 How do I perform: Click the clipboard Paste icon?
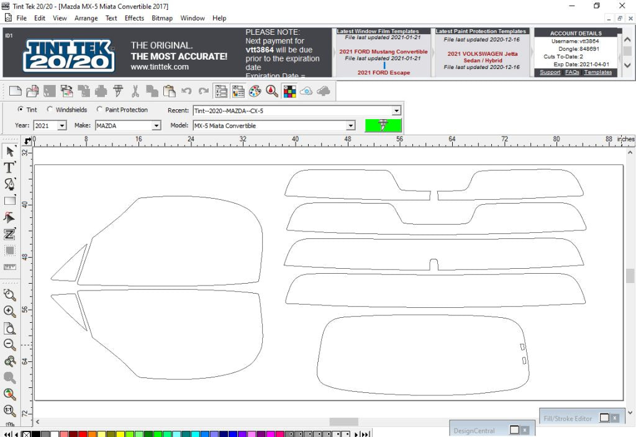coord(169,91)
